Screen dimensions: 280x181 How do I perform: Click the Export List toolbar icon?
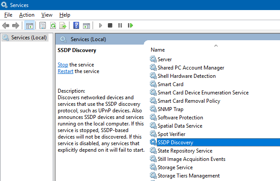[63, 26]
